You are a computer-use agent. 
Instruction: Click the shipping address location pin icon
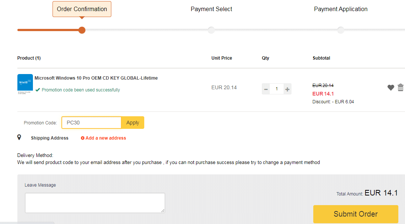pyautogui.click(x=19, y=137)
